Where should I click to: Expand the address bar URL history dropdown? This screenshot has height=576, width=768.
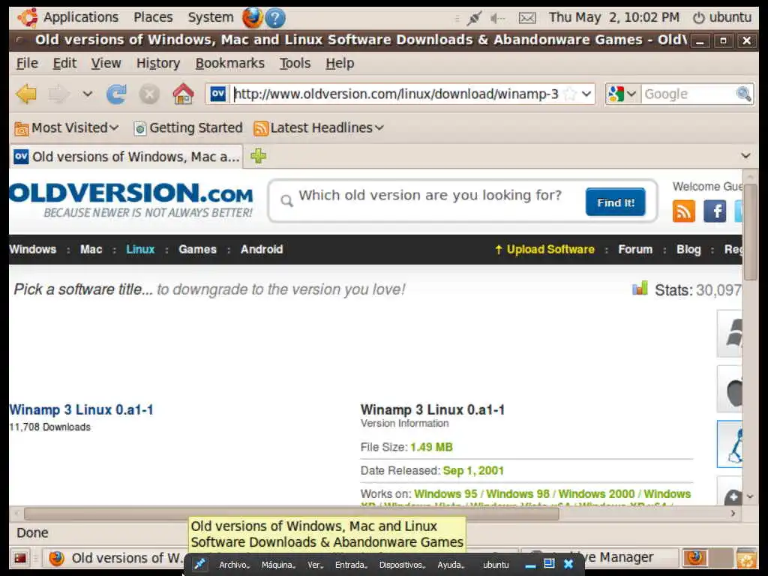[x=586, y=94]
